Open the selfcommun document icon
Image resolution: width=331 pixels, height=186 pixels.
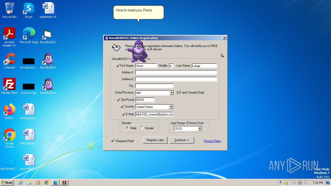click(x=29, y=137)
